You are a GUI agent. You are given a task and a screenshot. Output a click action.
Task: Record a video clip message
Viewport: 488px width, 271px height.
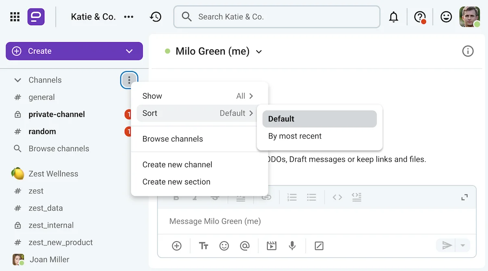(x=271, y=246)
